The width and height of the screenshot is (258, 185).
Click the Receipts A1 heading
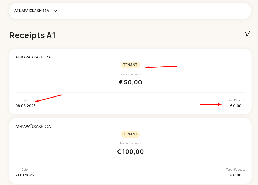click(32, 35)
